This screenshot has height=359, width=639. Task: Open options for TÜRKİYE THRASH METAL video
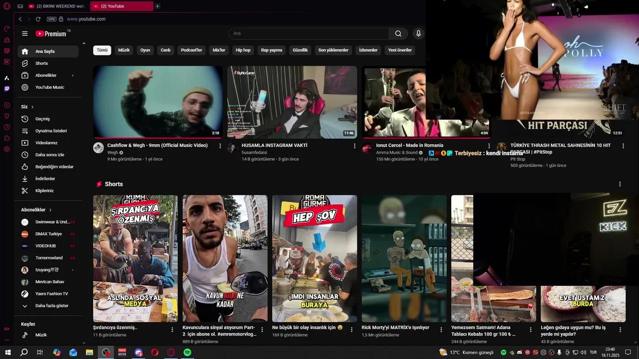(623, 146)
